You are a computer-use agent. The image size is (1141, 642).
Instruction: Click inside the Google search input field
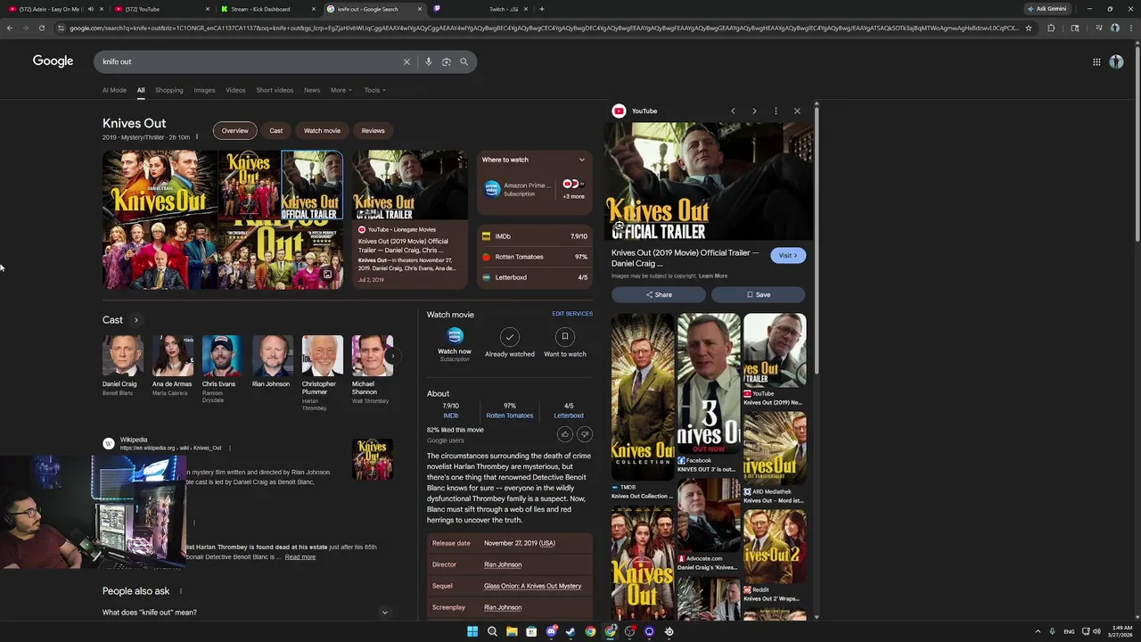tap(250, 62)
